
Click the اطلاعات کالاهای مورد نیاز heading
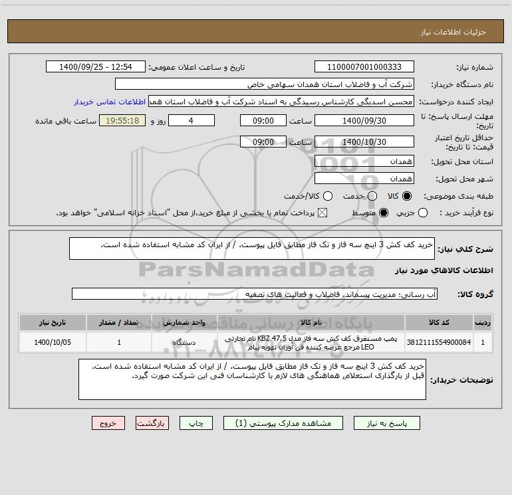444,270
